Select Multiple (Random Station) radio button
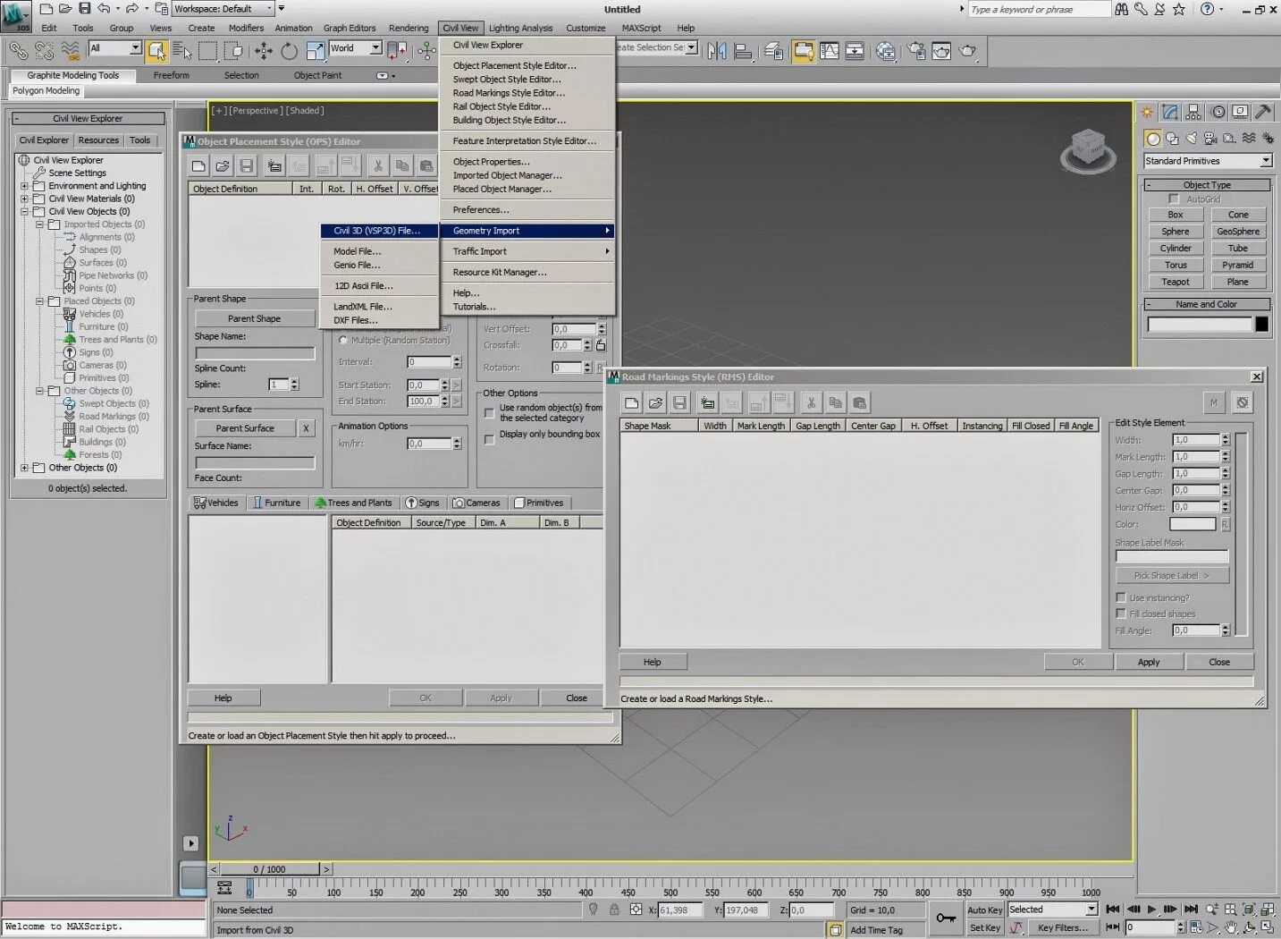Viewport: 1281px width, 939px height. tap(343, 341)
